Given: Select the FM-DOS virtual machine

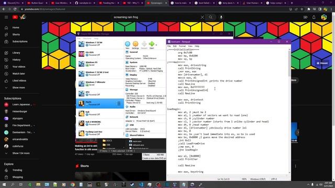Looking at the screenshot, I should click(100, 54).
